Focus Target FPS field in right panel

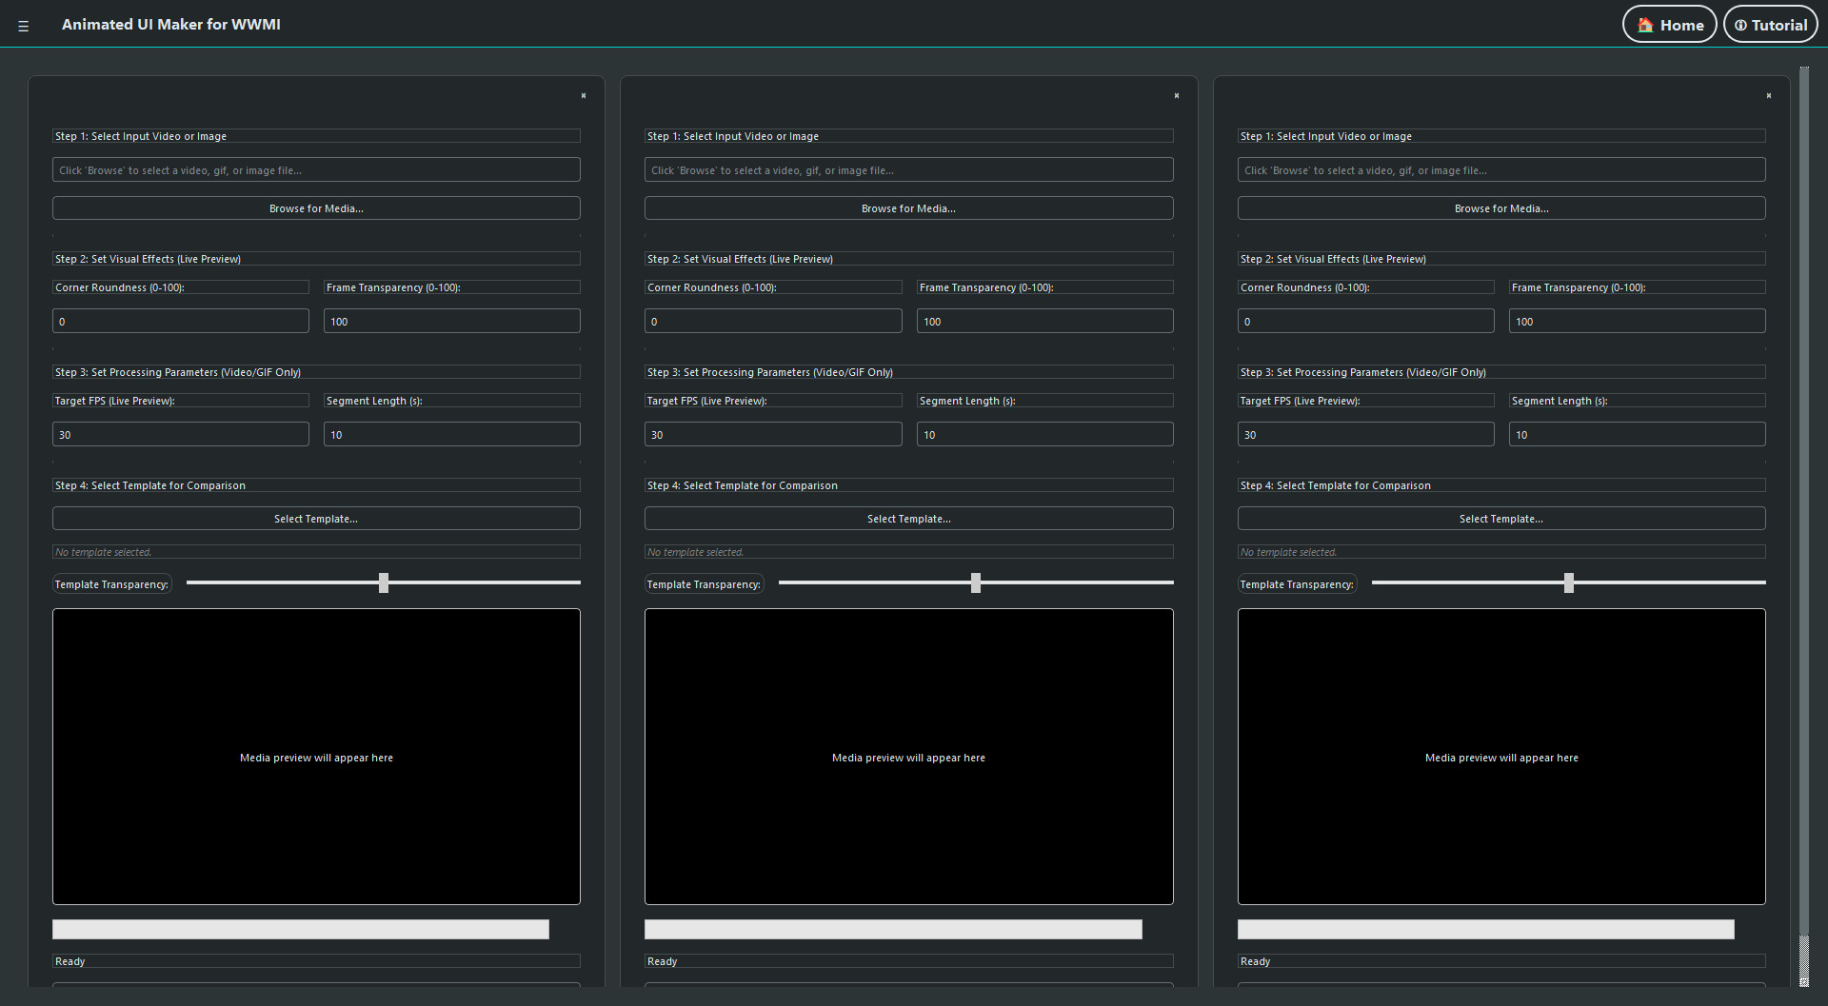click(x=1365, y=435)
